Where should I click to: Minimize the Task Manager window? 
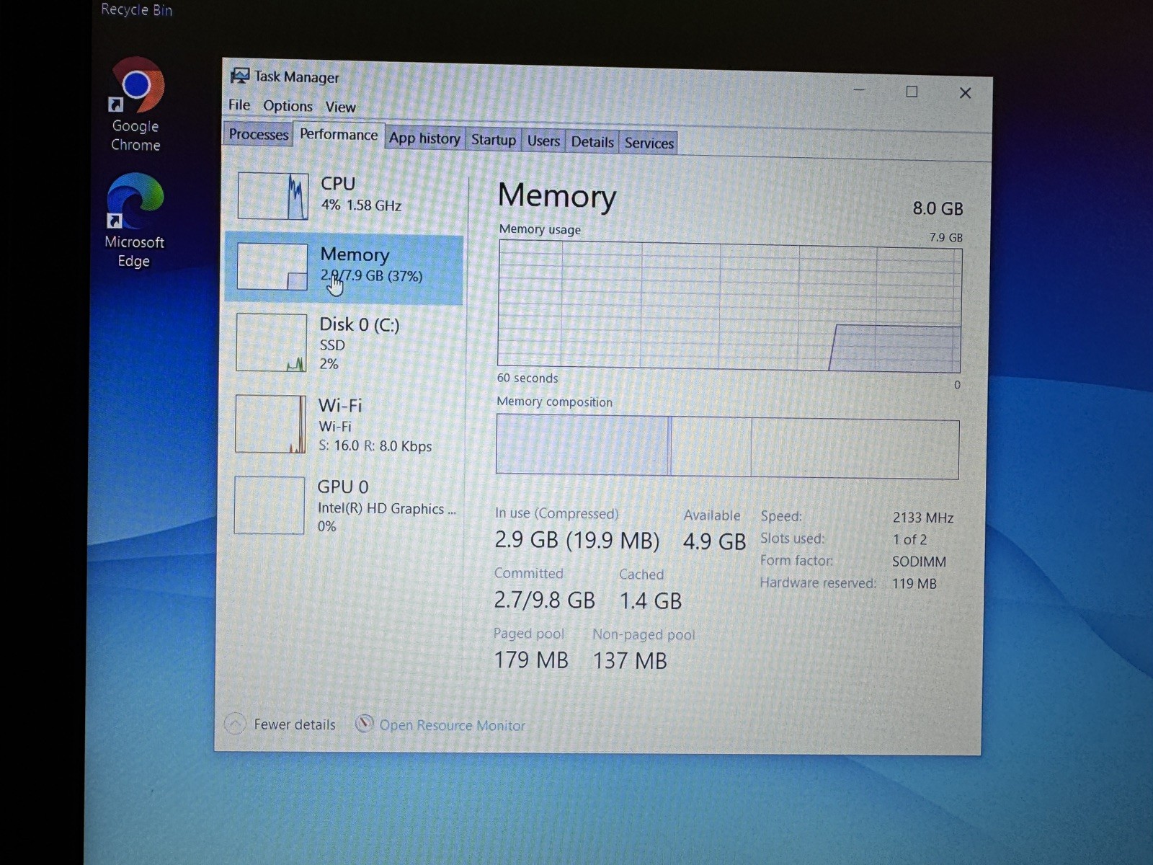(859, 90)
